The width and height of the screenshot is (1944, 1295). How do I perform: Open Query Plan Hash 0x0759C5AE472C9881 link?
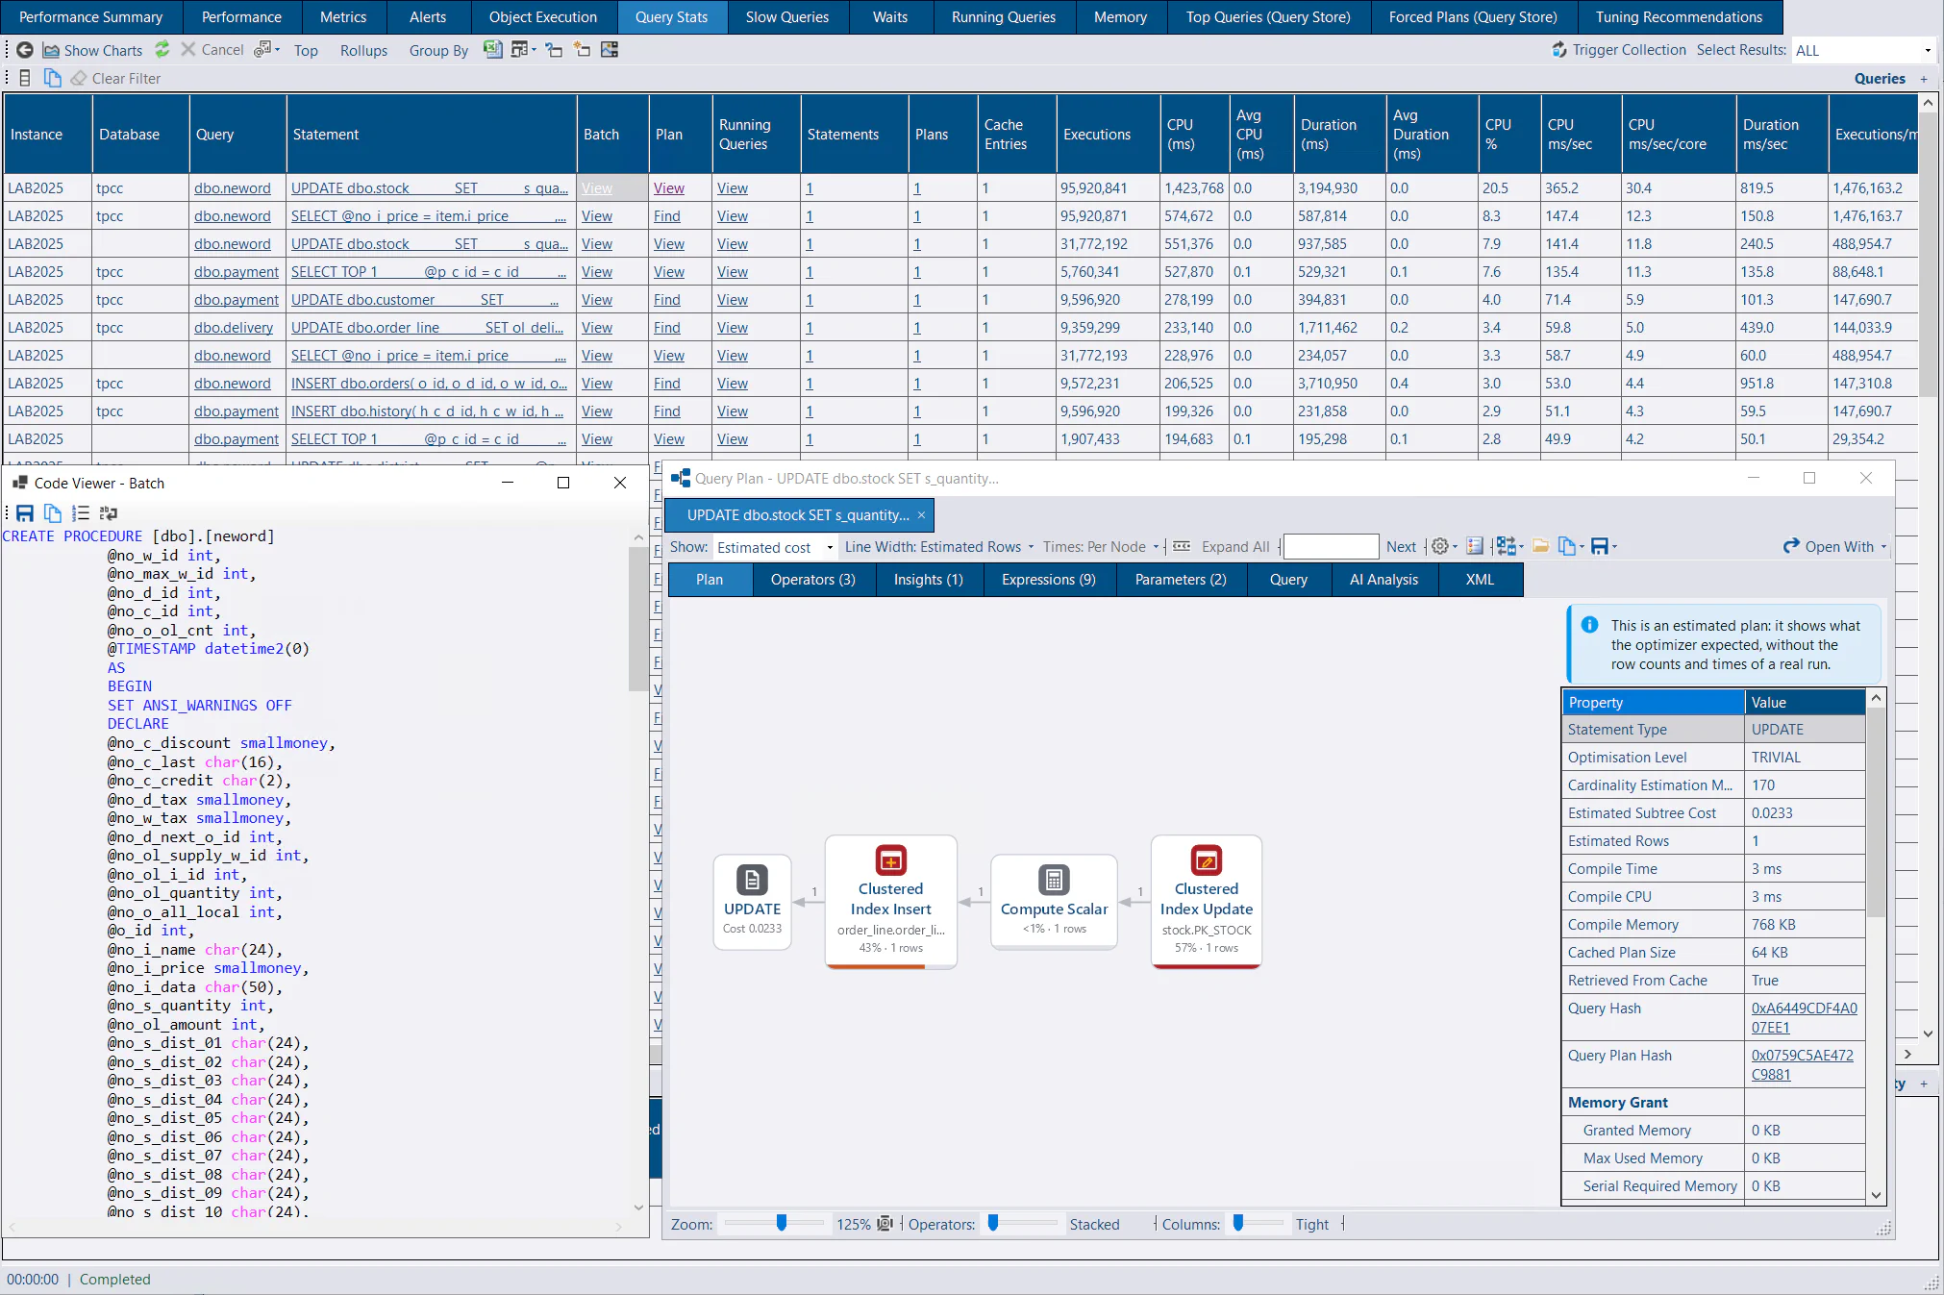1802,1064
